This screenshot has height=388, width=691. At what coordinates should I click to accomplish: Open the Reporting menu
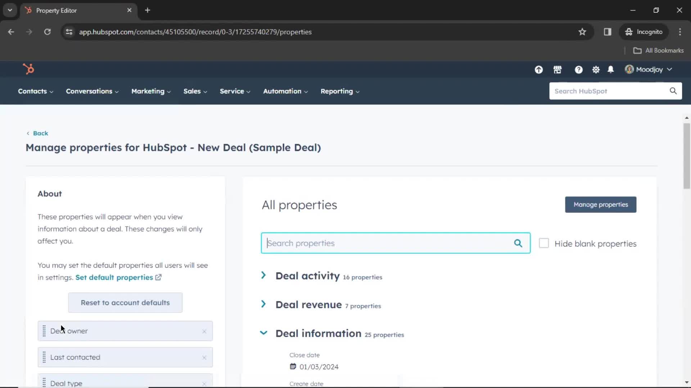click(340, 91)
